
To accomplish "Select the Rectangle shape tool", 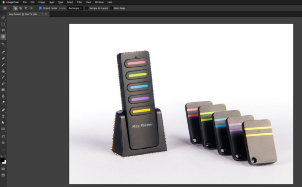I will coord(3,129).
